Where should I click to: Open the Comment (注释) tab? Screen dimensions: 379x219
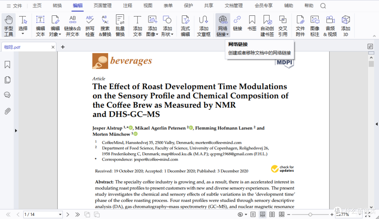(128, 6)
